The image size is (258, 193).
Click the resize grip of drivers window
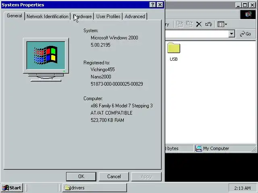click(x=254, y=149)
